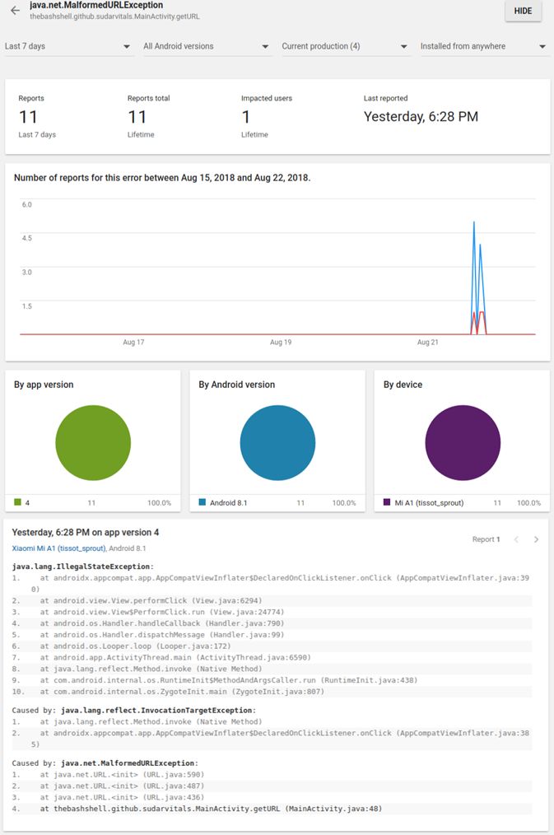
Task: Click the Aug 21 axis label
Action: [x=428, y=342]
